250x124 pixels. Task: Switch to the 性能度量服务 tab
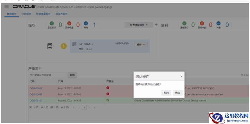[x=43, y=14]
